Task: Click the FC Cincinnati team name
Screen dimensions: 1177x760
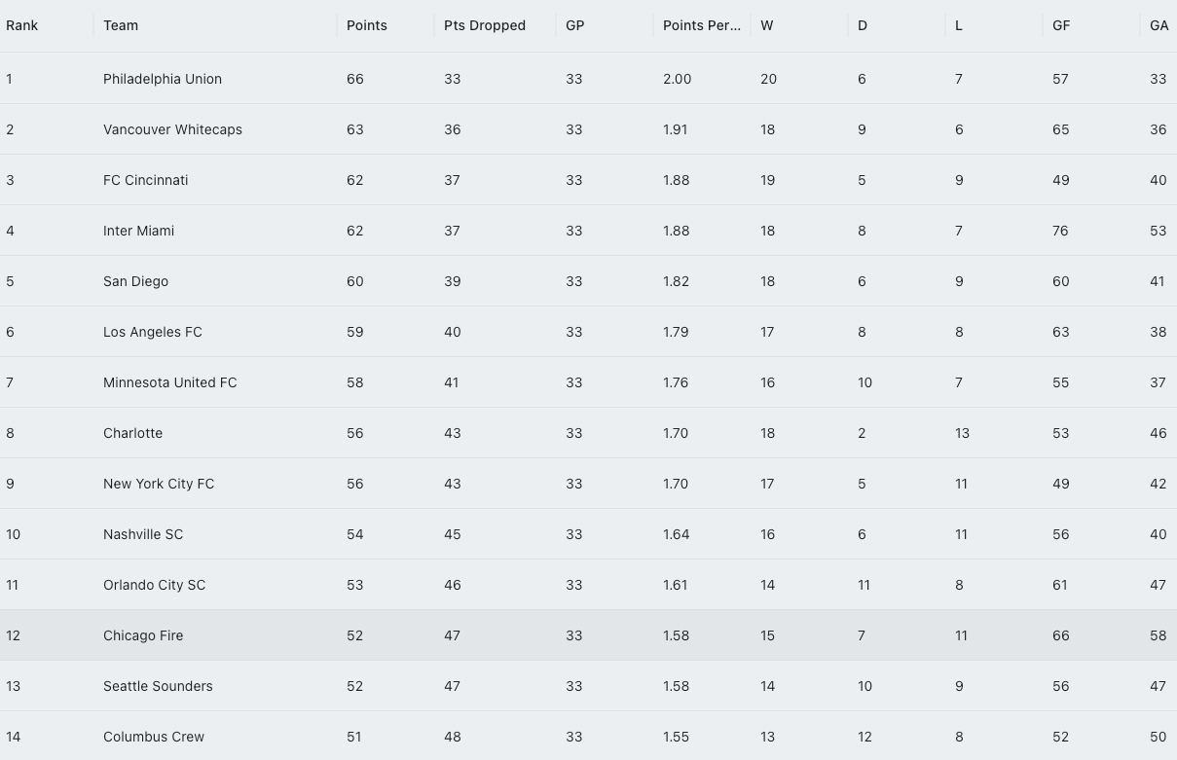Action: pos(146,180)
